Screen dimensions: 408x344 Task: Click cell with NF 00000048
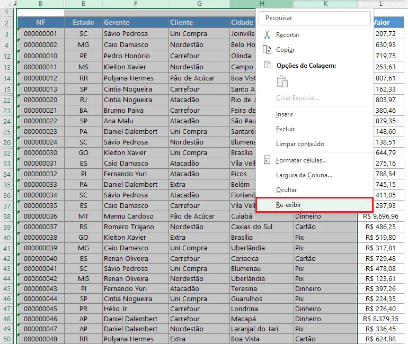point(41,339)
